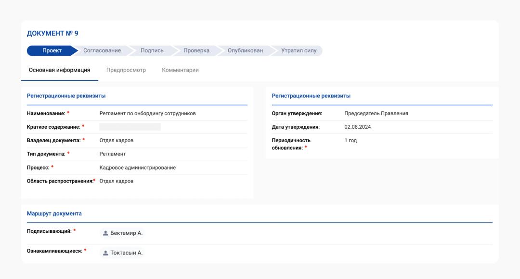
Task: Click the user icon beside Токтасын А.
Action: (106, 253)
